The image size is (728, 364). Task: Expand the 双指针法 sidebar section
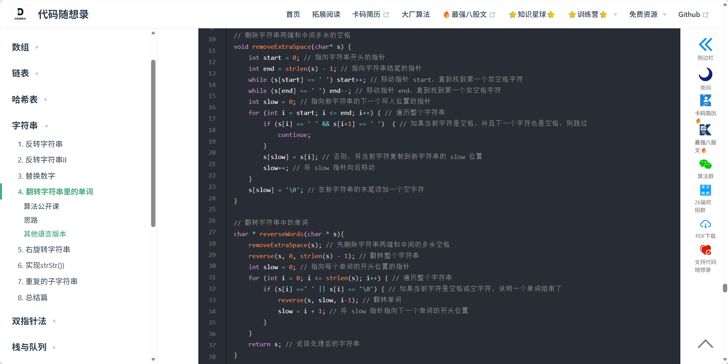(54, 321)
